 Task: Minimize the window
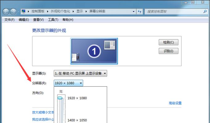(186, 2)
